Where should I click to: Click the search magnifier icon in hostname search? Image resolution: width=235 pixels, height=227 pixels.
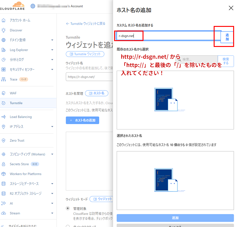coord(179,60)
